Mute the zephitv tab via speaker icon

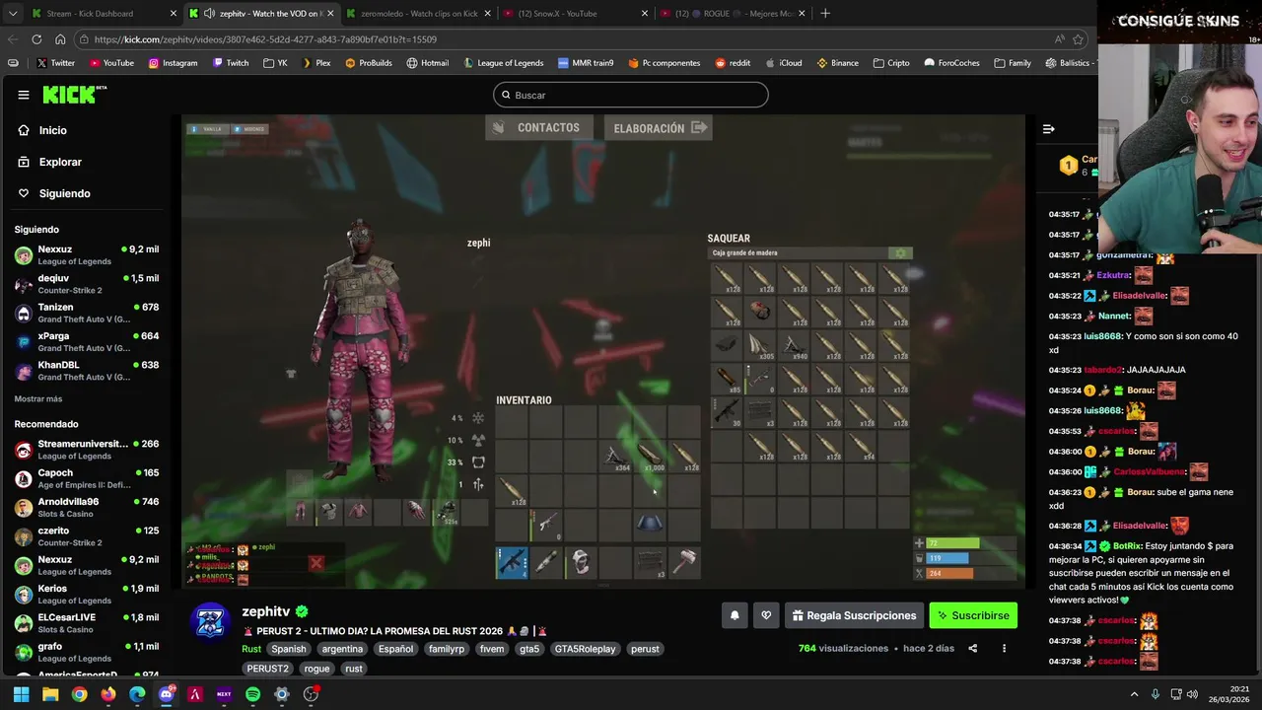pos(209,14)
